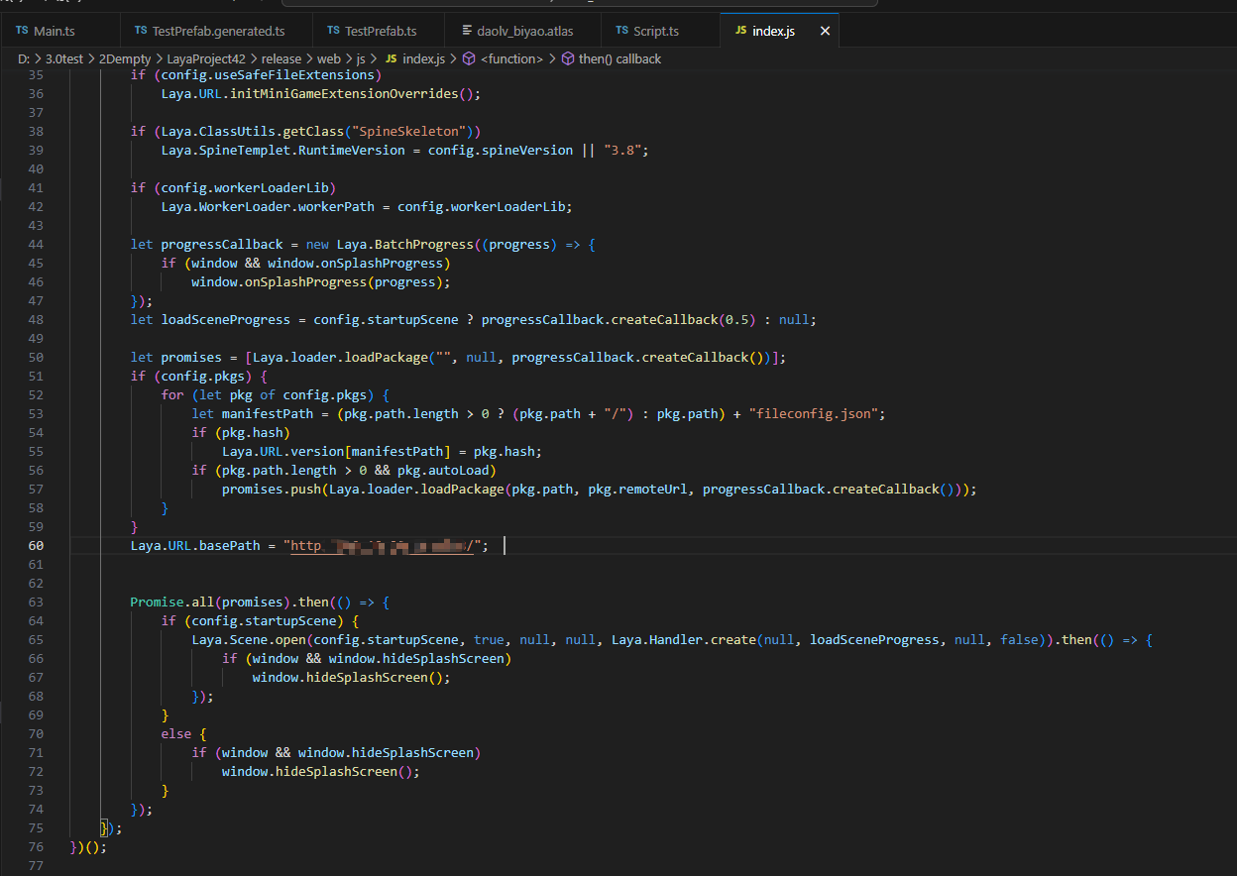Open the web folder breadcrumb dropdown
Viewport: 1237px width, 876px height.
point(328,59)
